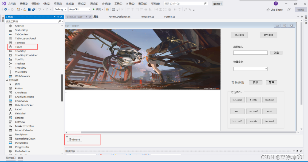This screenshot has height=162, width=308.
Task: Open the toolbox search options dropdown
Action: pos(62,21)
